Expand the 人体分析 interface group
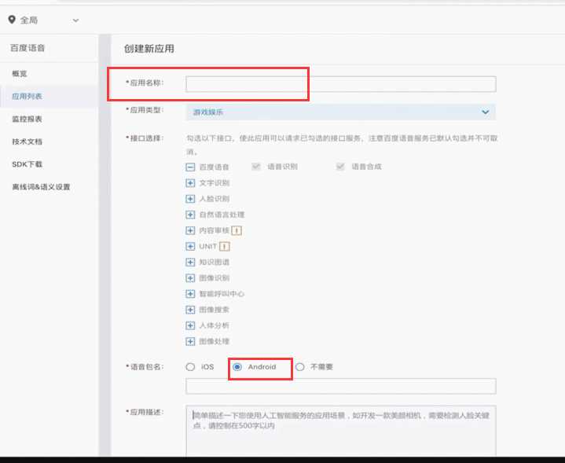 190,325
